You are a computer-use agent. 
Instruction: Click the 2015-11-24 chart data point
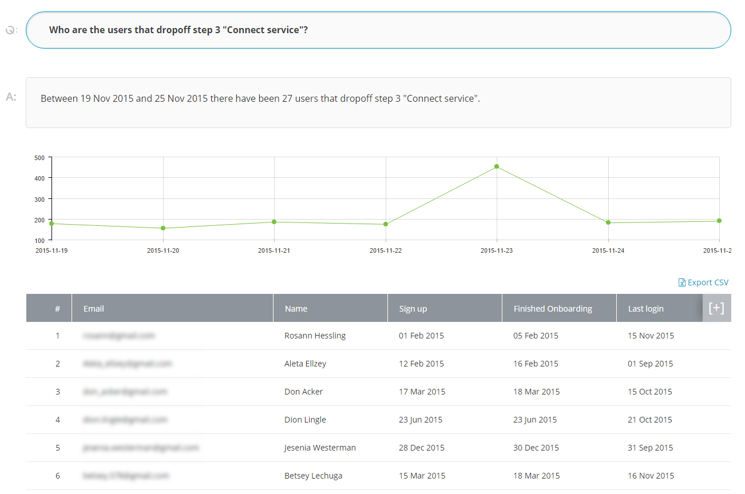point(608,222)
